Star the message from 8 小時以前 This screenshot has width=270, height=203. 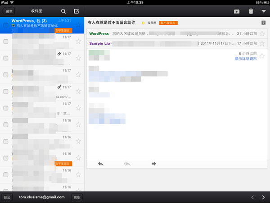click(262, 56)
